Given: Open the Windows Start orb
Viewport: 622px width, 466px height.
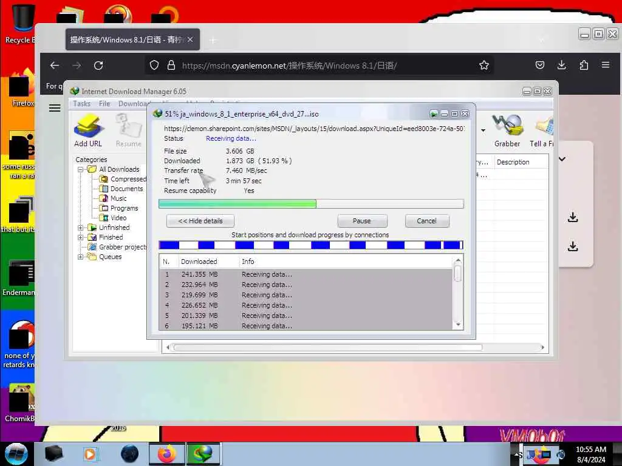Looking at the screenshot, I should (x=16, y=454).
